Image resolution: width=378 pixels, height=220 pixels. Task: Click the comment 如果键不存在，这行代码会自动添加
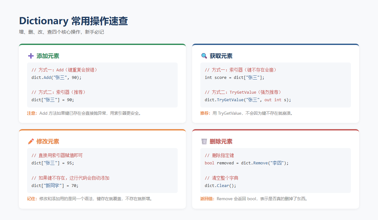point(70,178)
